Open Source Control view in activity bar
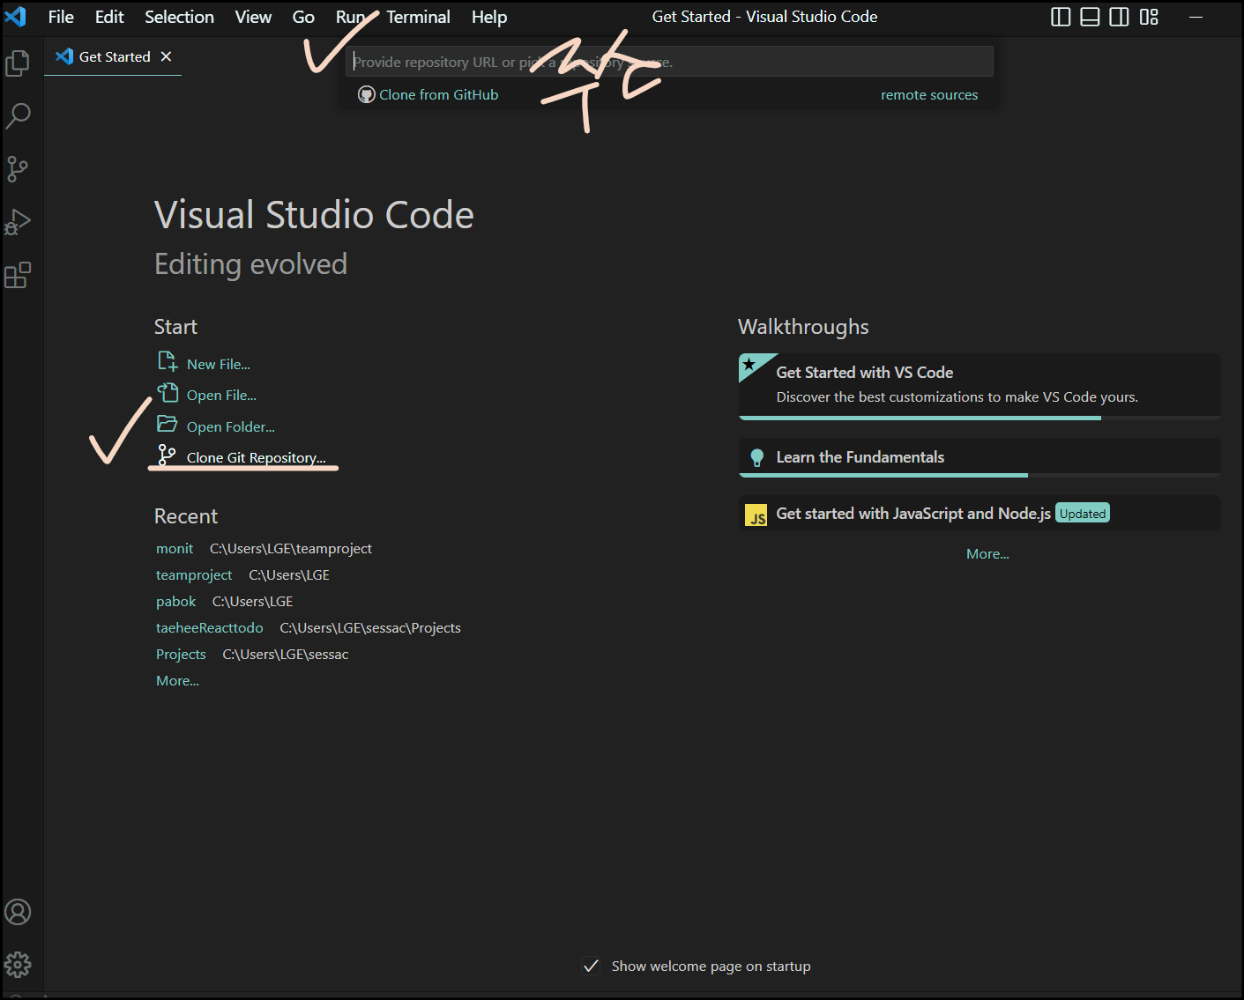 (x=18, y=169)
